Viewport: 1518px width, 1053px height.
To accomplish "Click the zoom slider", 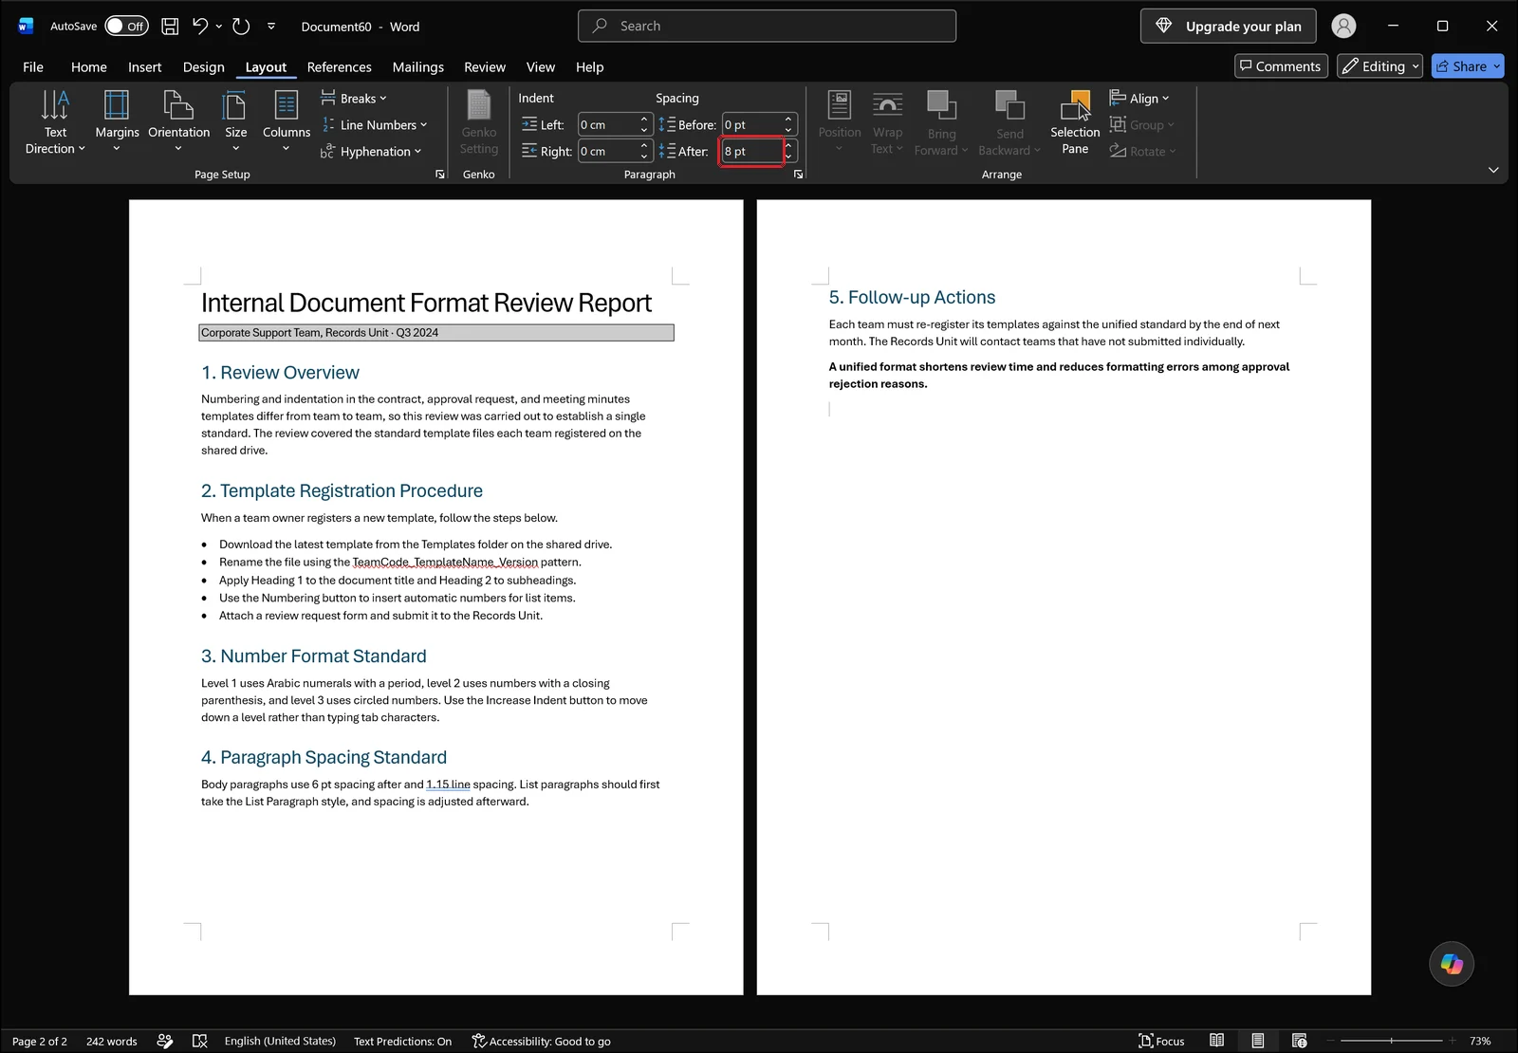I will click(x=1392, y=1042).
